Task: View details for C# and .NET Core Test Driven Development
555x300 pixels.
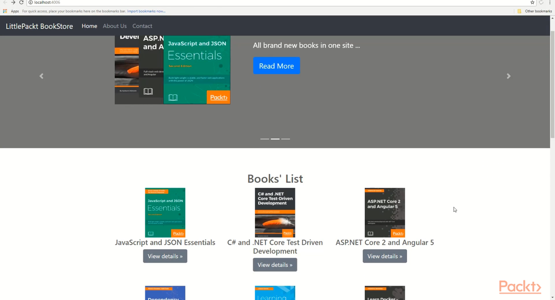Action: [275, 265]
